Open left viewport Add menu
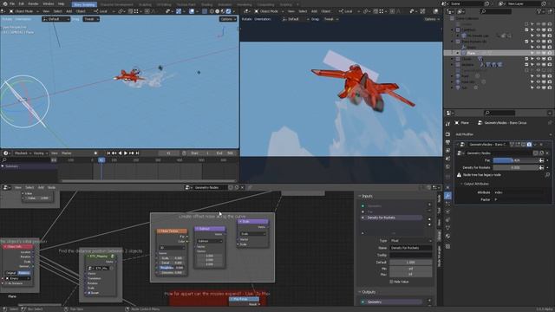This screenshot has width=555, height=312. [x=69, y=11]
